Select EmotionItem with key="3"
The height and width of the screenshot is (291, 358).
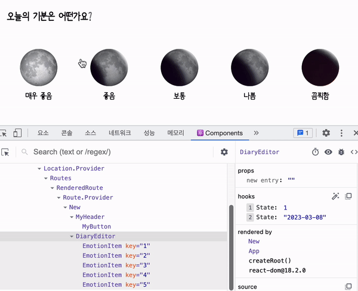(x=116, y=265)
